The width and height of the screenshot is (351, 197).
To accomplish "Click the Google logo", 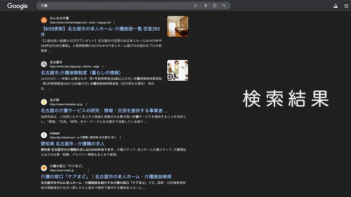I will 17,6.
